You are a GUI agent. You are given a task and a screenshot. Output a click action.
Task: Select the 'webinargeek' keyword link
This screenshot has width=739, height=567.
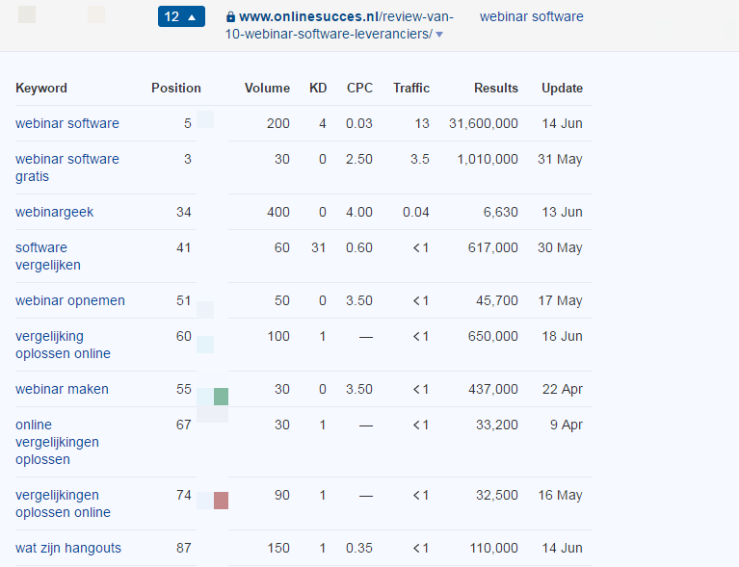55,212
